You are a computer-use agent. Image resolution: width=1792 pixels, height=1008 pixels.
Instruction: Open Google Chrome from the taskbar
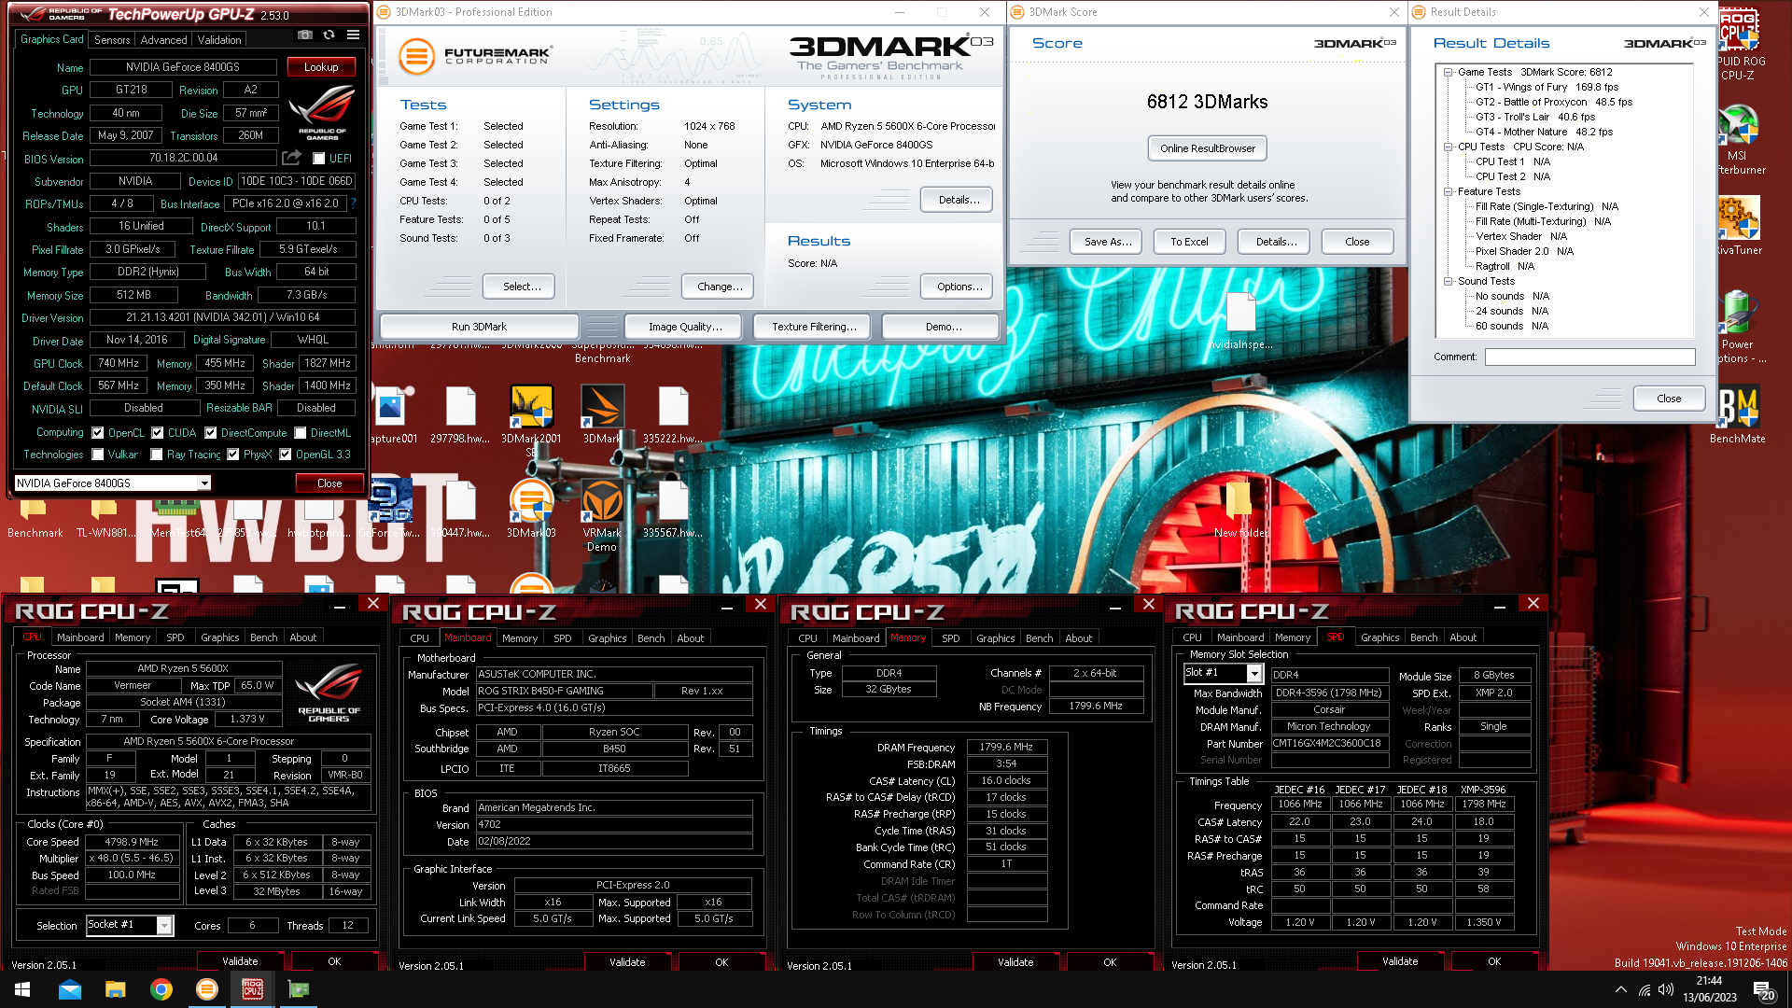pos(161,989)
